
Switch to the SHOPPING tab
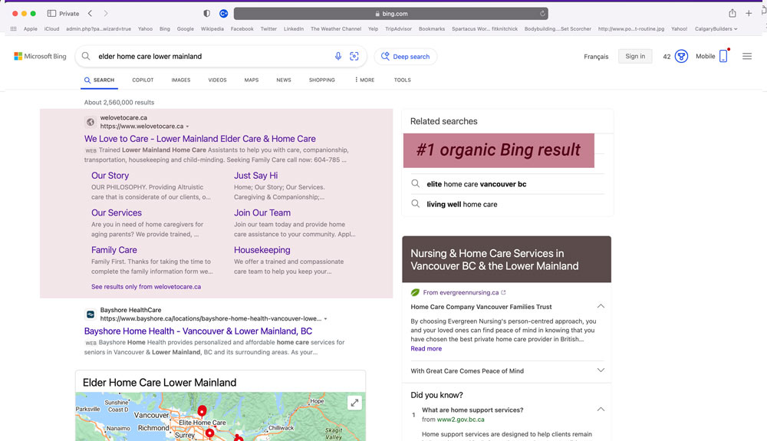322,81
